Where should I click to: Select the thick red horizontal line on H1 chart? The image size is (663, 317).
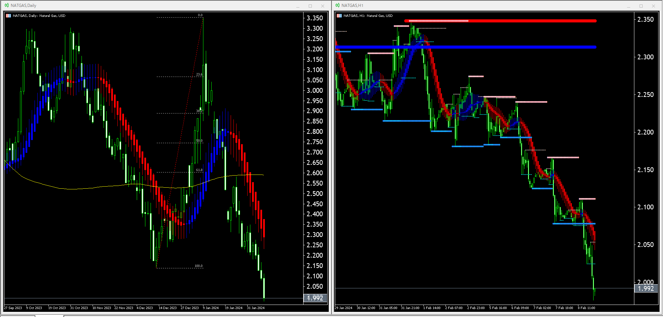click(x=500, y=21)
